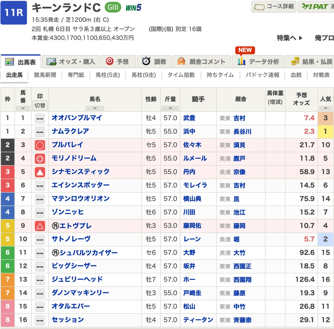The image size is (334, 329).
Task: Click the 予想オッズ column header
Action: pyautogui.click(x=301, y=99)
